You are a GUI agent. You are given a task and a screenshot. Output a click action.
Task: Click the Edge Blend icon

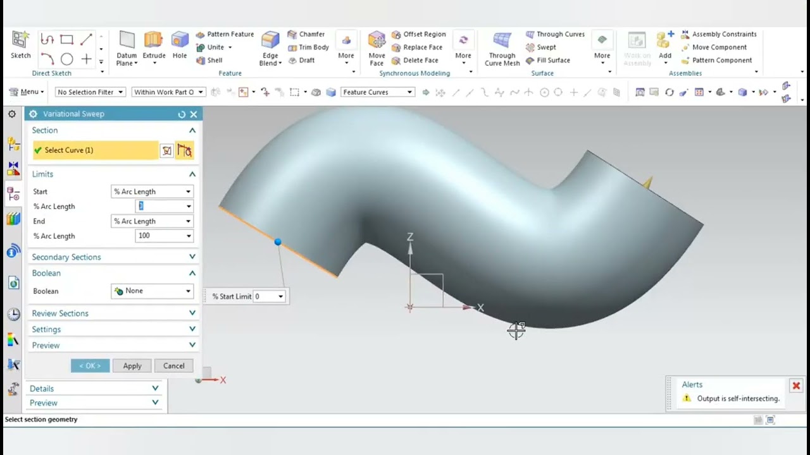tap(270, 48)
